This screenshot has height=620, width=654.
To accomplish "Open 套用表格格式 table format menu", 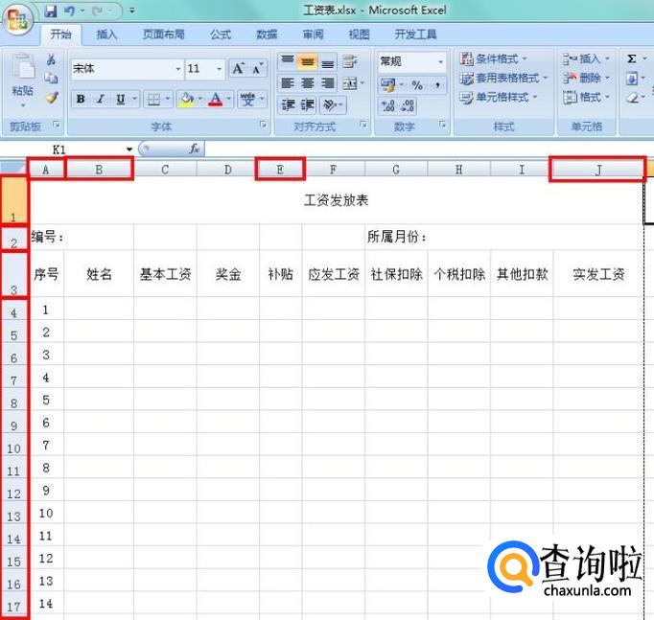I will coord(503,78).
